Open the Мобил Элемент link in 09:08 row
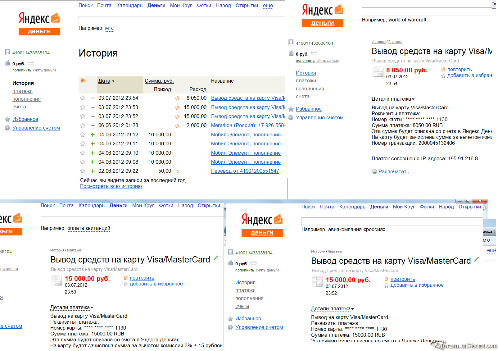The height and width of the screenshot is (351, 498). pyautogui.click(x=246, y=162)
